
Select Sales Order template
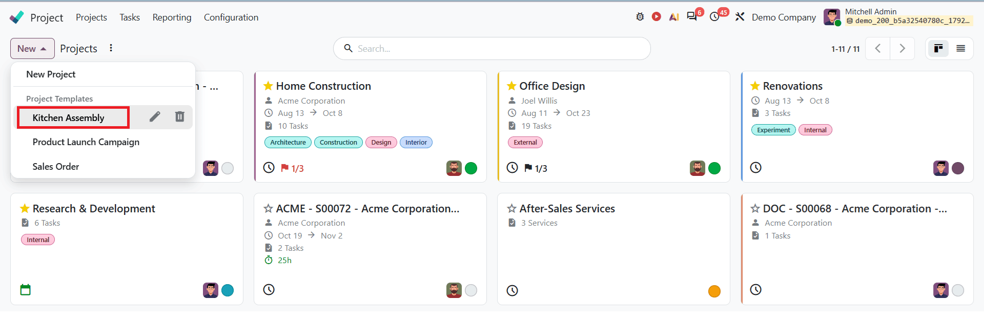[56, 167]
